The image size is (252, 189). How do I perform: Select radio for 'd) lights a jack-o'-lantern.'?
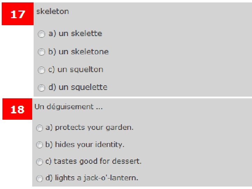pyautogui.click(x=40, y=178)
